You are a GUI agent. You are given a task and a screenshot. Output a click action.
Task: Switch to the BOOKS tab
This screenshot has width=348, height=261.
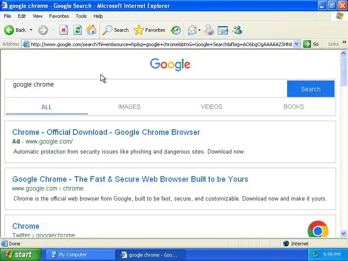[x=294, y=107]
